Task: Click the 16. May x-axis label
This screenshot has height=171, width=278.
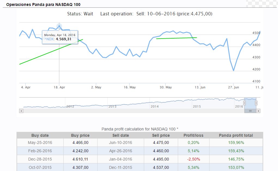Action: click(130, 87)
